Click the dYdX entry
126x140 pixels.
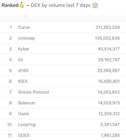pos(23,70)
